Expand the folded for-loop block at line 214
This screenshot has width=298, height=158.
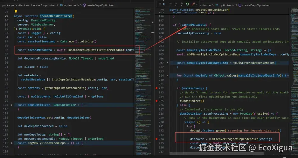click(167, 75)
